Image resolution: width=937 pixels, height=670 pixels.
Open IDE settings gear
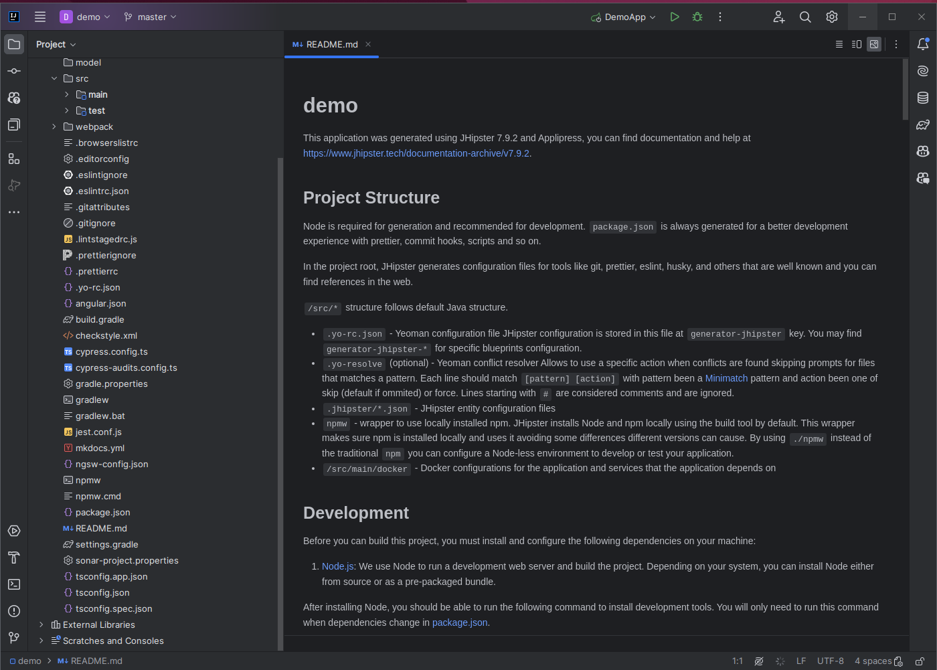(832, 17)
